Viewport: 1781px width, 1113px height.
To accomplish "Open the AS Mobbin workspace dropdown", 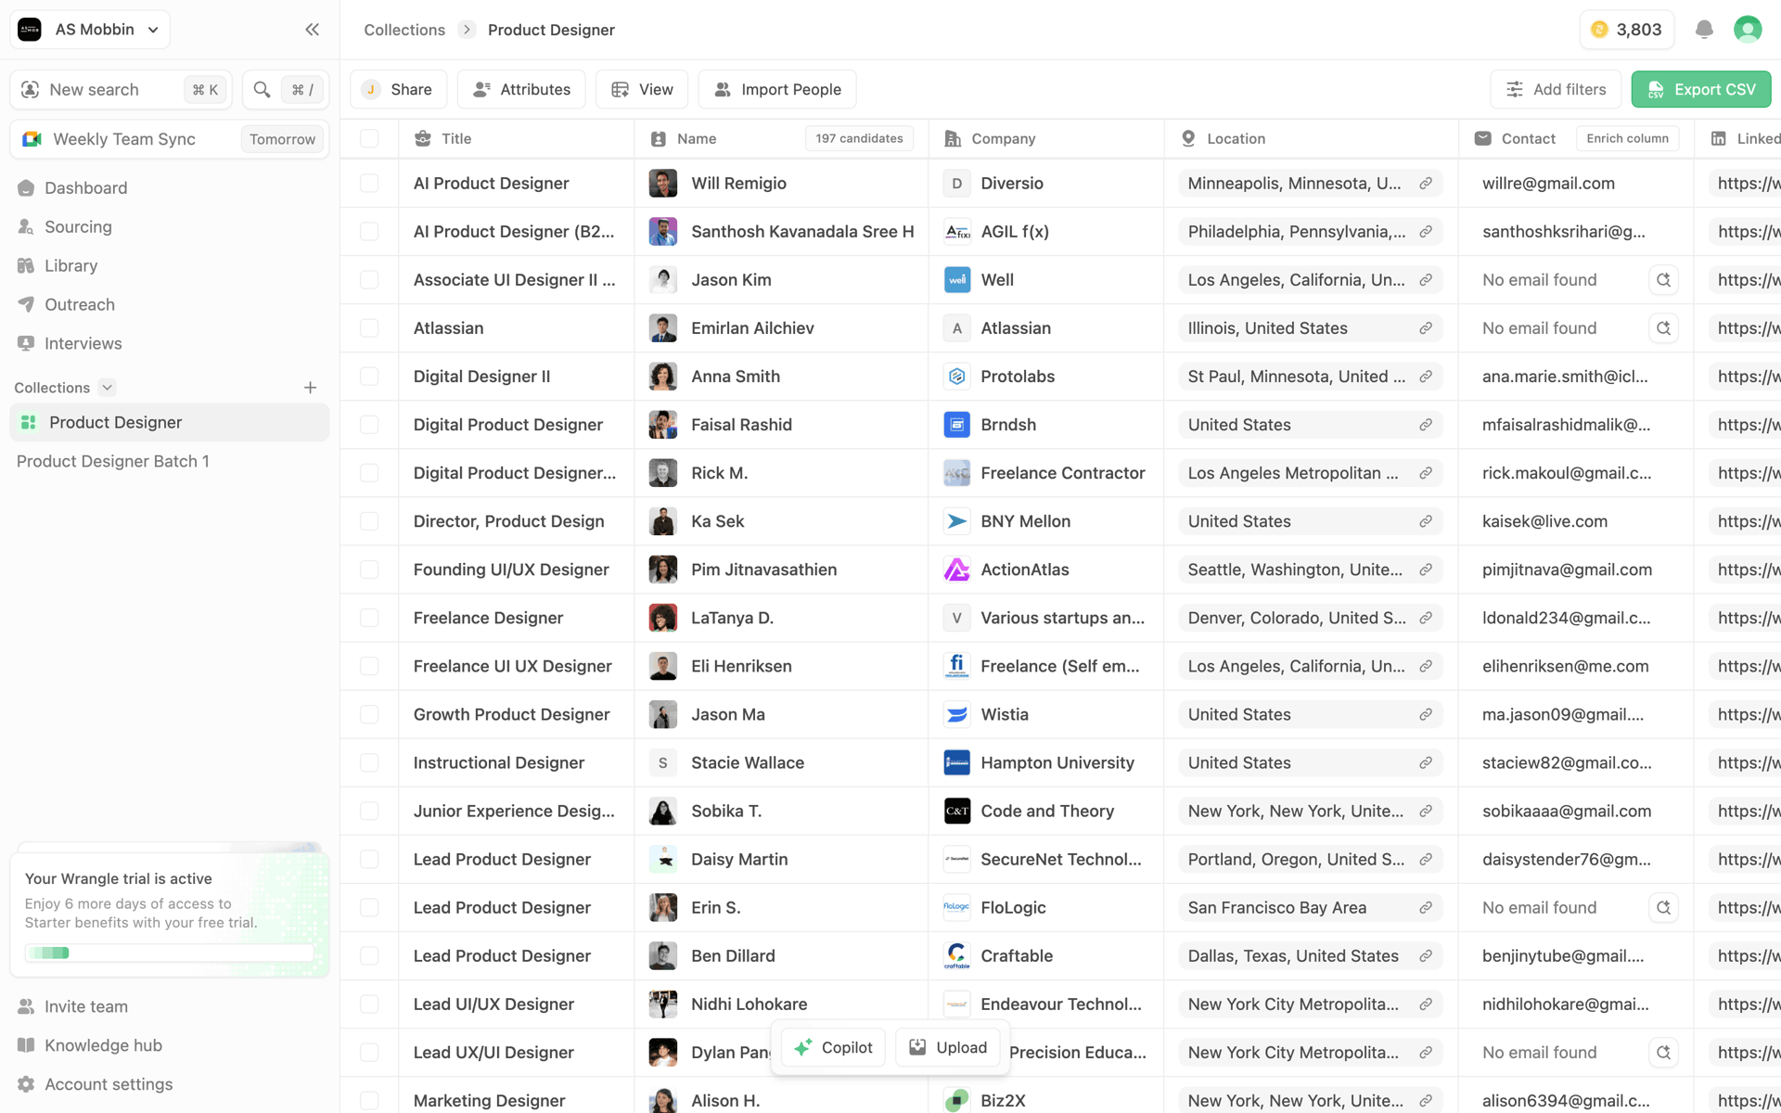I will tap(90, 30).
